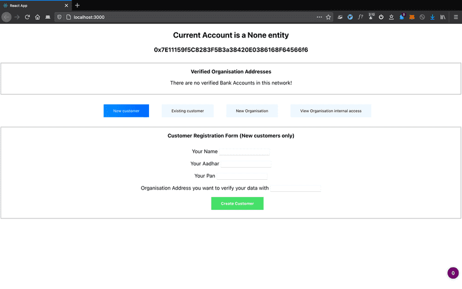Focus the Organisation Address input field
The height and width of the screenshot is (289, 462).
tap(296, 188)
